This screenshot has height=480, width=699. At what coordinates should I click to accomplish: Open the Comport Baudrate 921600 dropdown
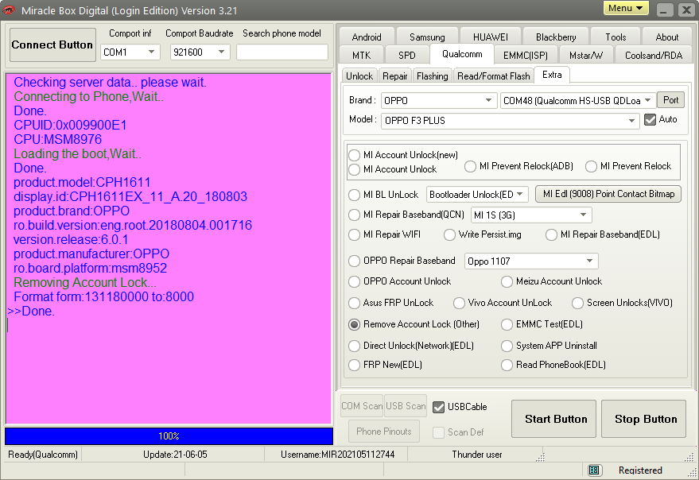pos(200,52)
